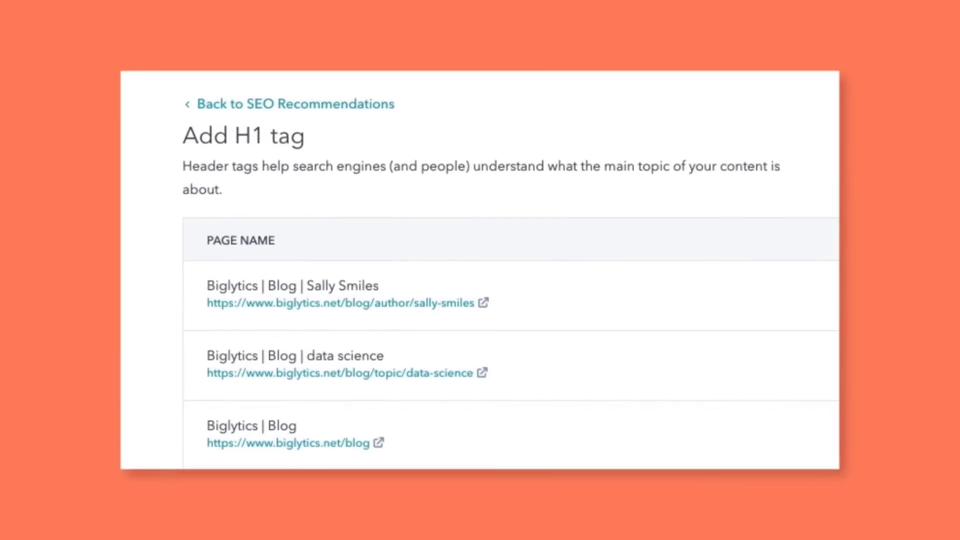The width and height of the screenshot is (960, 540).
Task: Click the last 'Biglytics | Blog' page title
Action: click(x=251, y=425)
